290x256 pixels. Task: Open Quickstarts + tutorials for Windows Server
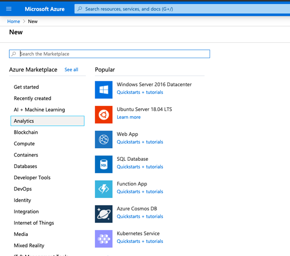coord(140,92)
